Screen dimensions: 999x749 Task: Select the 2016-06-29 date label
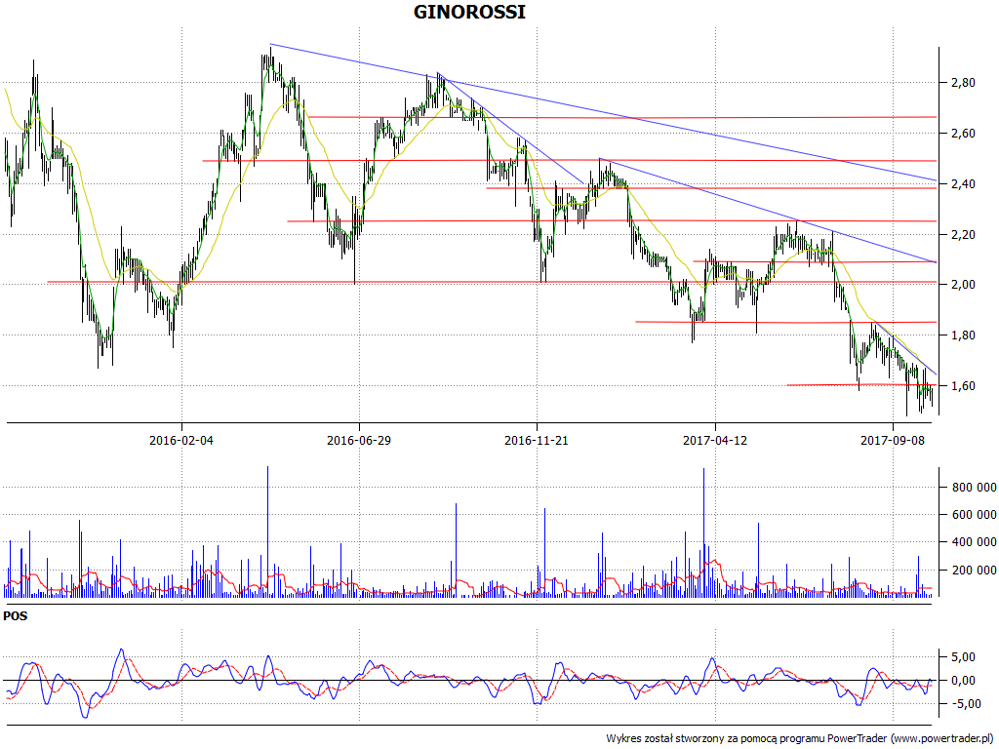[359, 440]
